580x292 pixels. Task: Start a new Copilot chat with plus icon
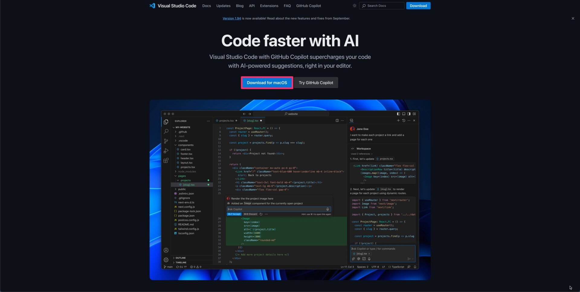(398, 120)
